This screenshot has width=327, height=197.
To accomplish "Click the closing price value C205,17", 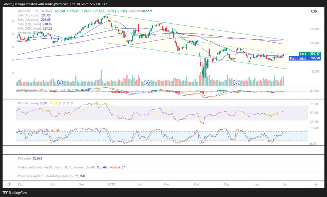I will [99, 11].
